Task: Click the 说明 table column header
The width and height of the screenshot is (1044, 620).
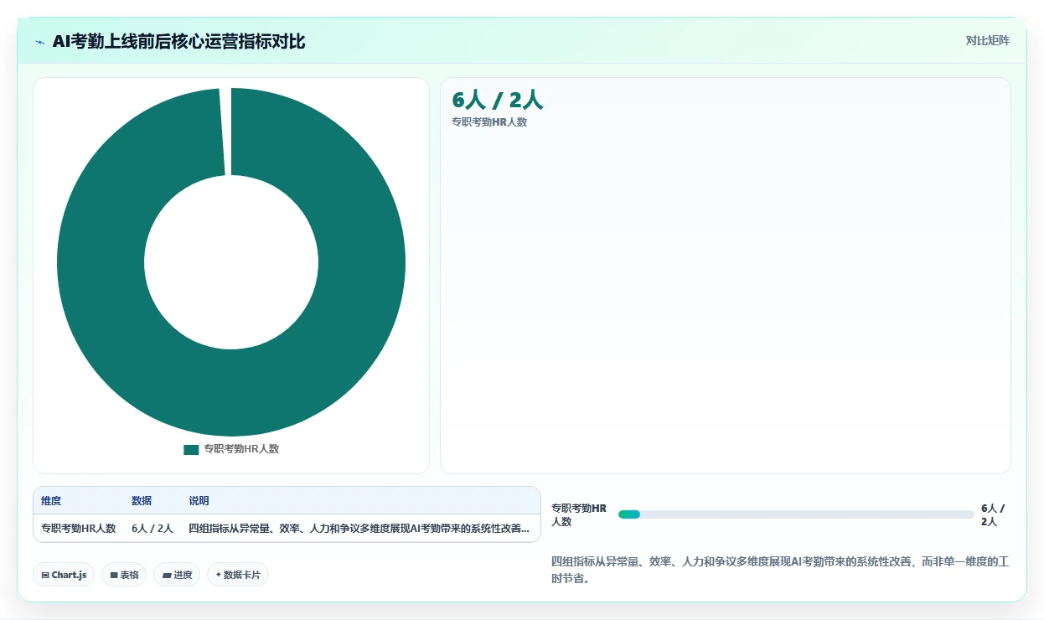Action: (199, 501)
